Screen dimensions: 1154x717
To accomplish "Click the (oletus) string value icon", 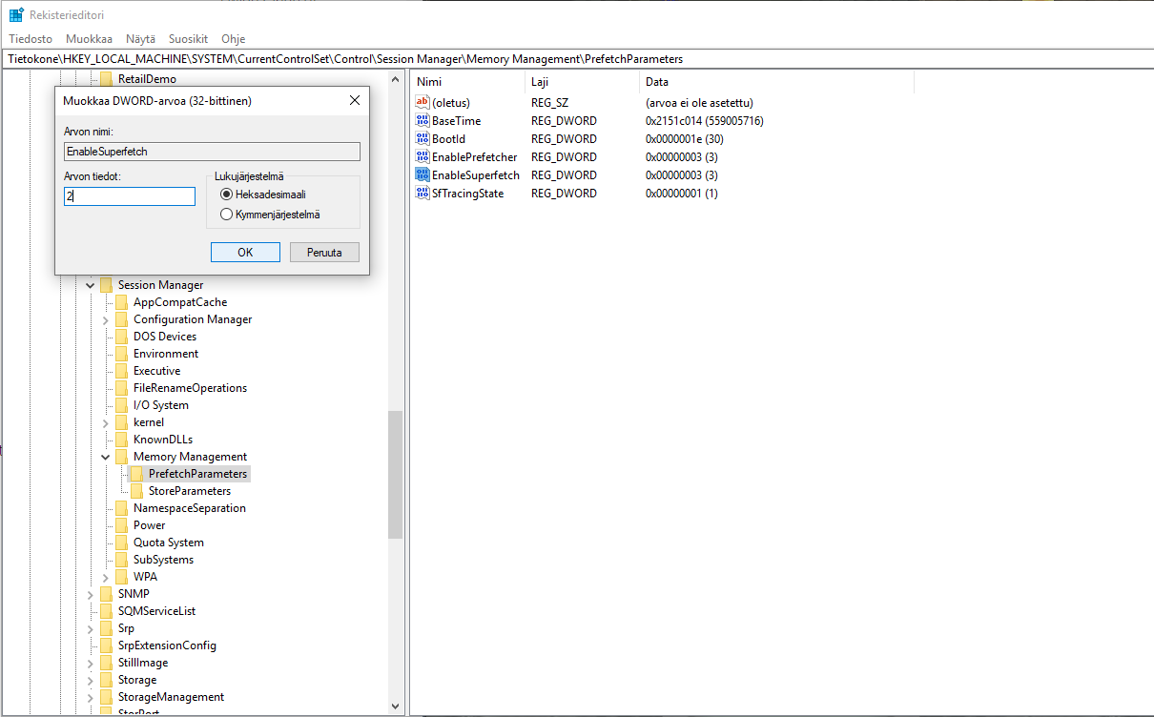I will [x=423, y=103].
